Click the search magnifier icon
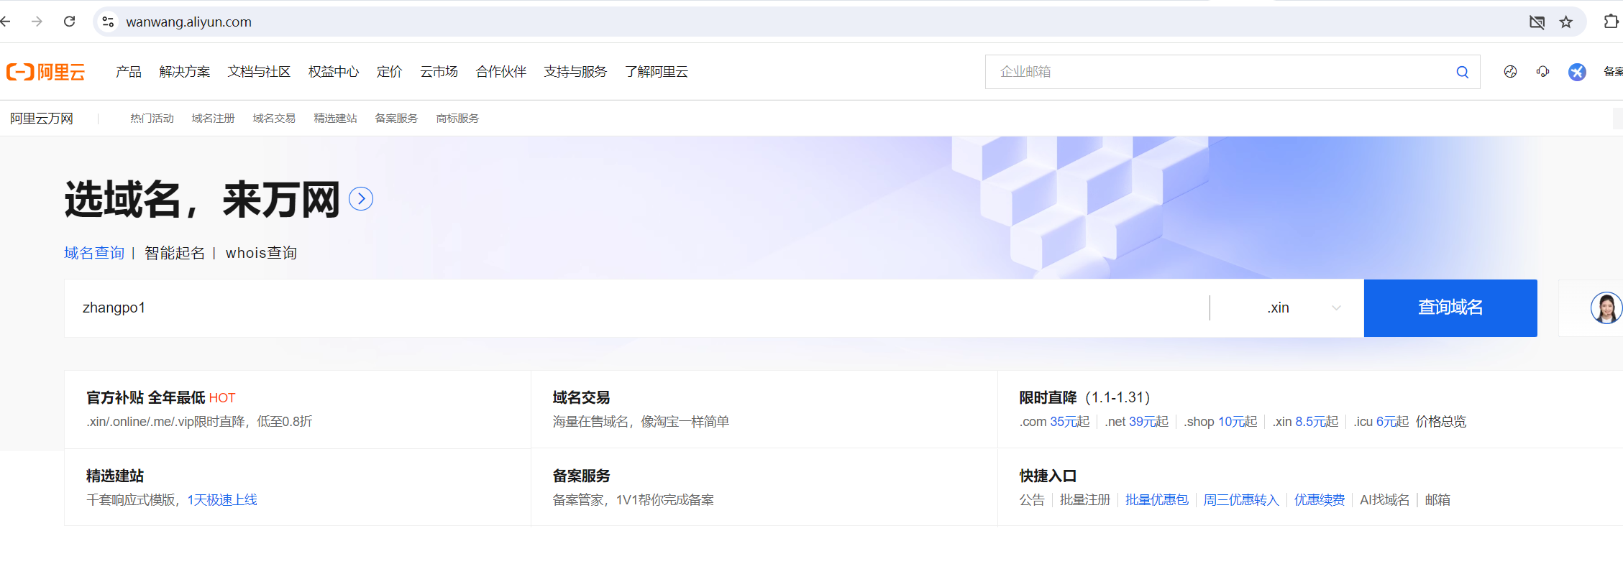1623x564 pixels. coord(1462,72)
